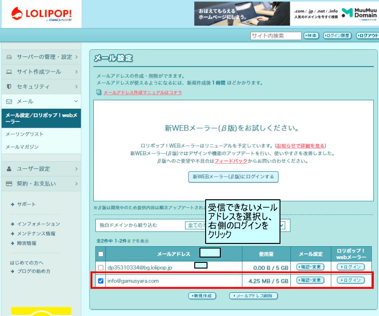Click the mail envelope icon in sidebar

click(x=9, y=102)
